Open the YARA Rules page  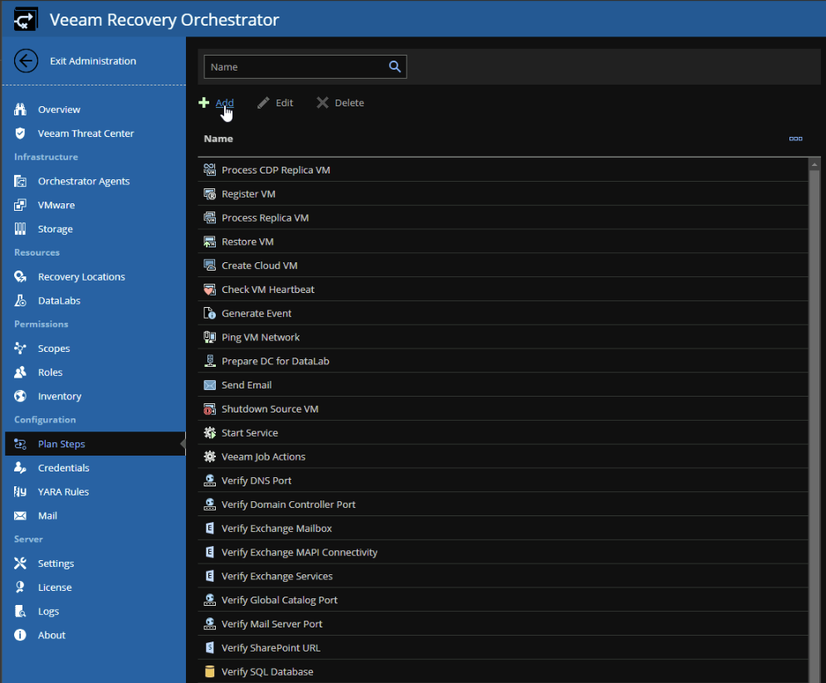pyautogui.click(x=63, y=492)
